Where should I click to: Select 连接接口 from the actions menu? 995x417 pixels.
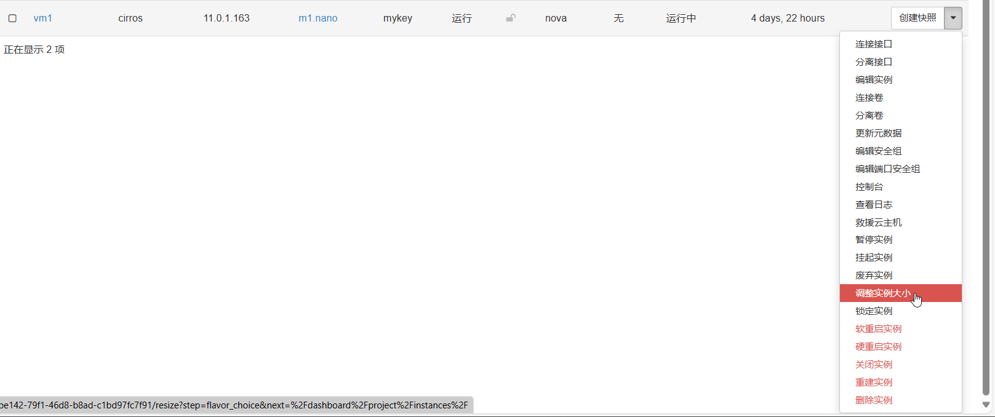[900, 44]
